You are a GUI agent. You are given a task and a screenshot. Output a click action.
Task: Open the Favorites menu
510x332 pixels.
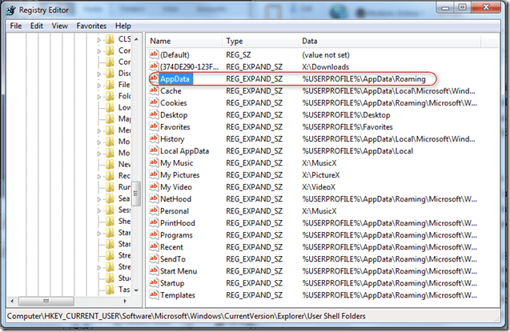[x=90, y=26]
